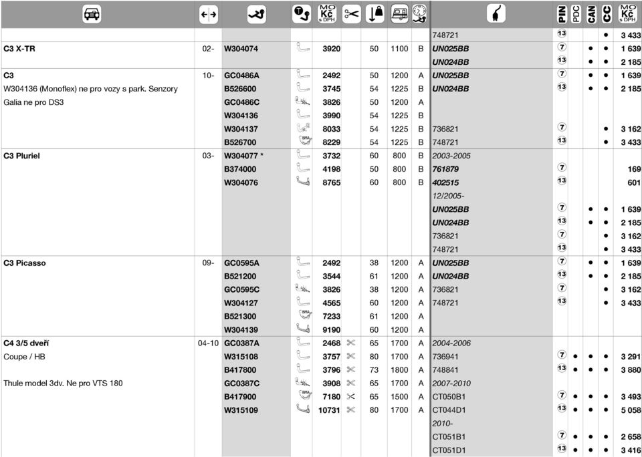Click the 2003-2005 period label
The width and height of the screenshot is (642, 457).
point(451,156)
